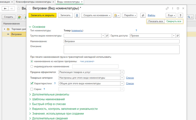Screen dimensions: 196x120
Task: Open help with the question mark button
Action: 180,15
